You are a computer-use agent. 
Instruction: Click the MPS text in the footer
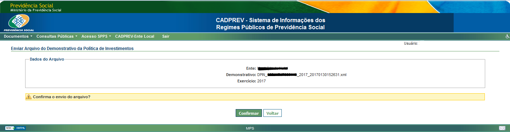tap(250, 128)
